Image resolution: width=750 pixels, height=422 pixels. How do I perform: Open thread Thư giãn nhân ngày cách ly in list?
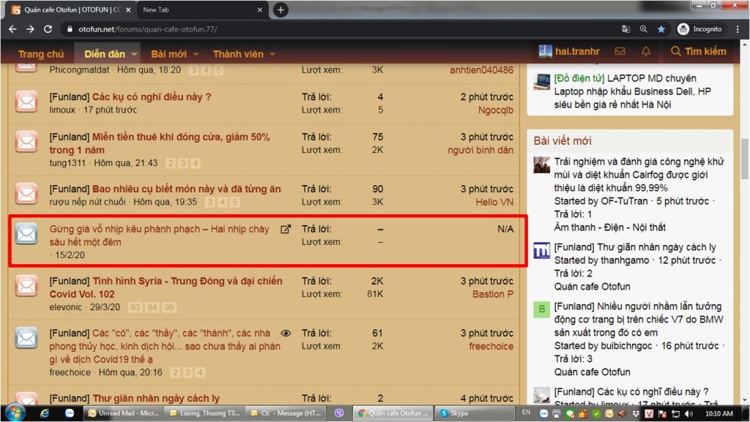156,398
